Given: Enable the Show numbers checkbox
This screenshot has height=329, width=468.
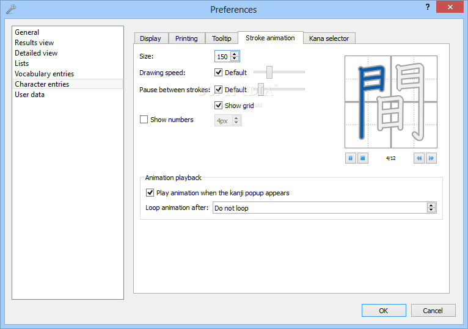Looking at the screenshot, I should pos(144,120).
